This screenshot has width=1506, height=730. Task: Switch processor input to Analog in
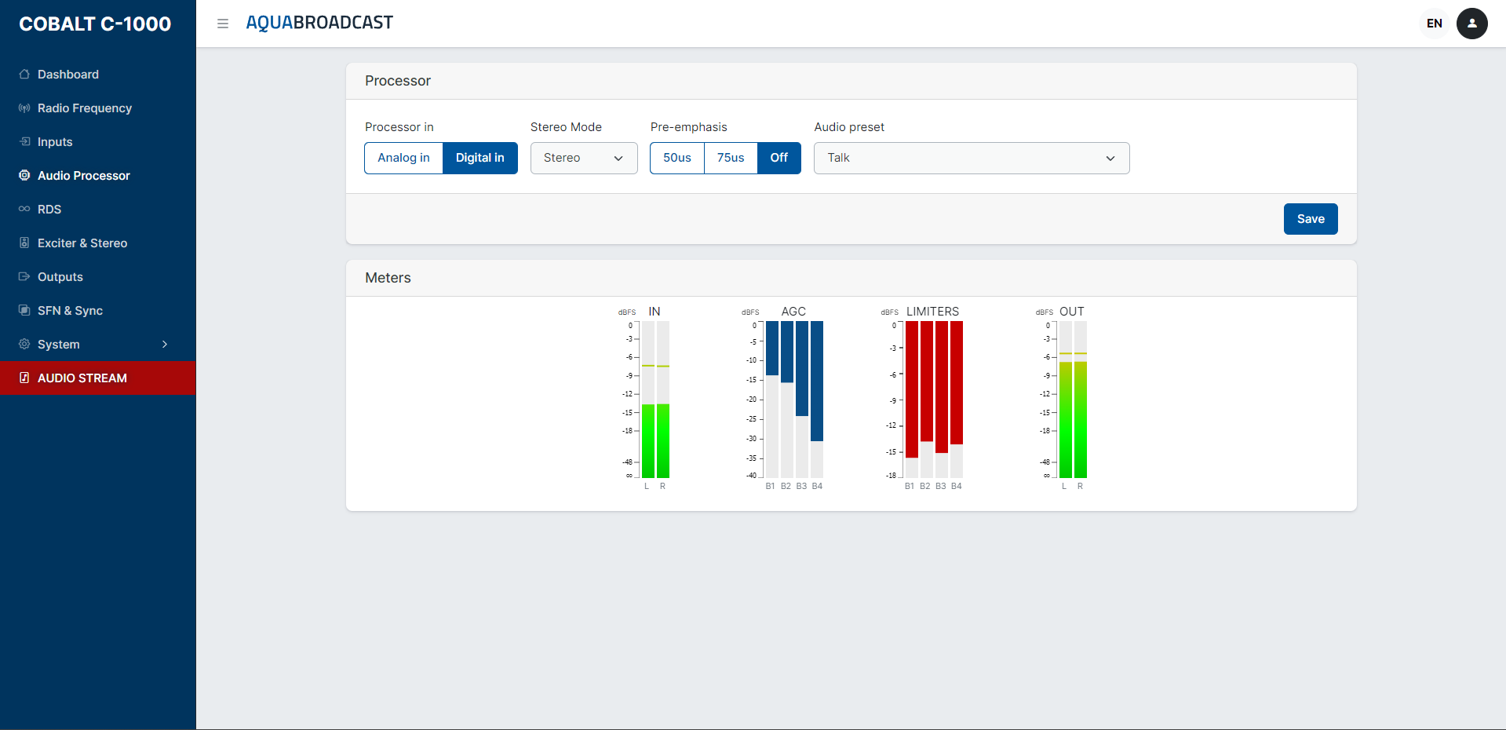point(403,158)
